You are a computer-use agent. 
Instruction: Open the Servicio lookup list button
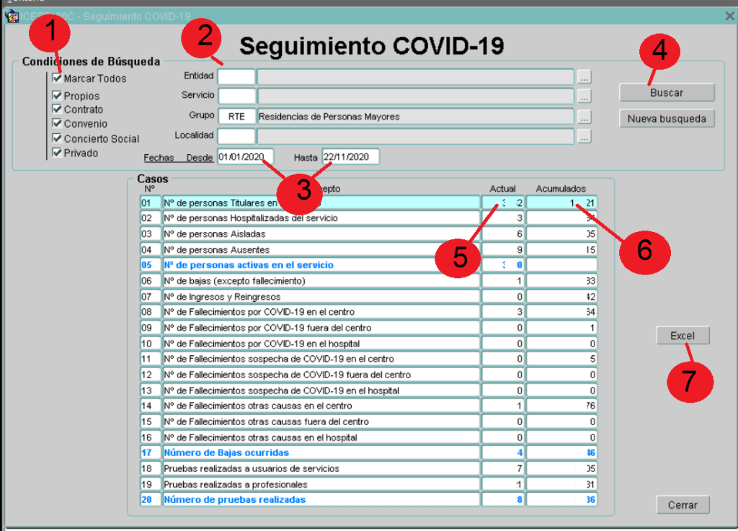click(x=584, y=96)
